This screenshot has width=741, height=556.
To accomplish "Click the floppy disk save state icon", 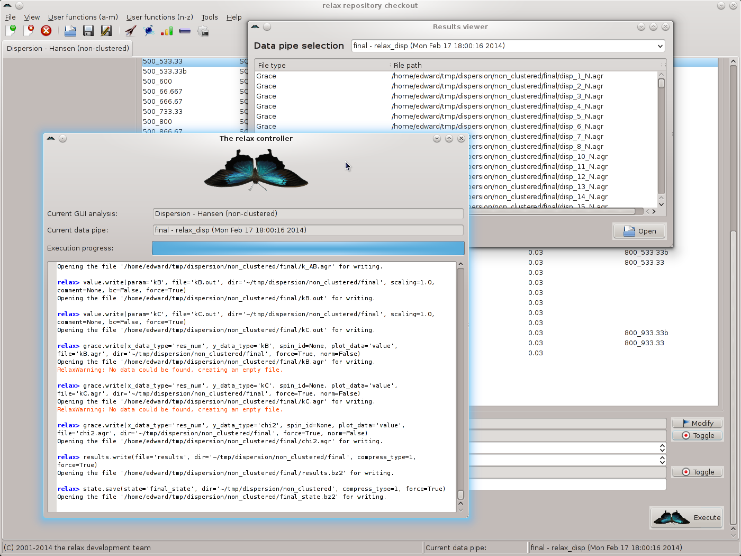I will tap(88, 31).
